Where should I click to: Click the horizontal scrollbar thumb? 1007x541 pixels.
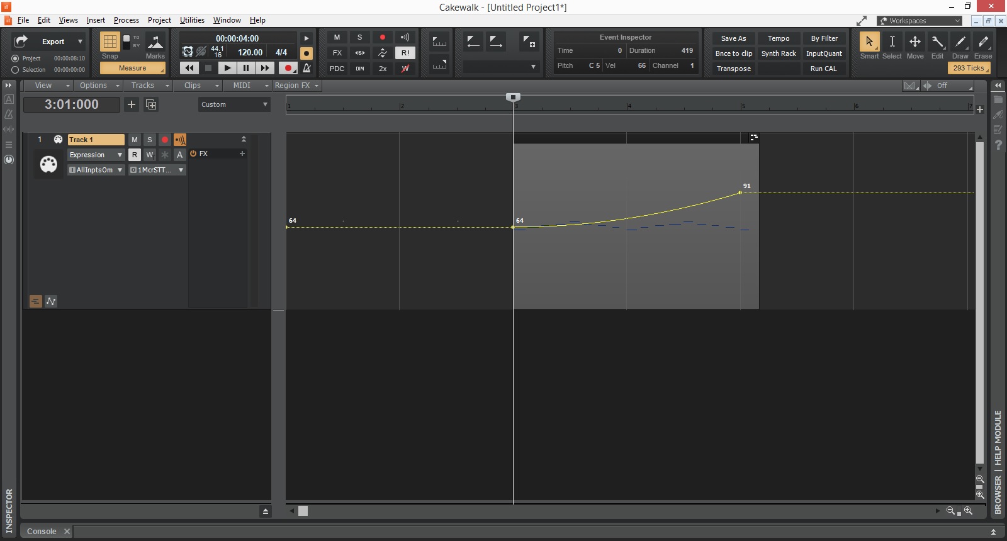303,511
